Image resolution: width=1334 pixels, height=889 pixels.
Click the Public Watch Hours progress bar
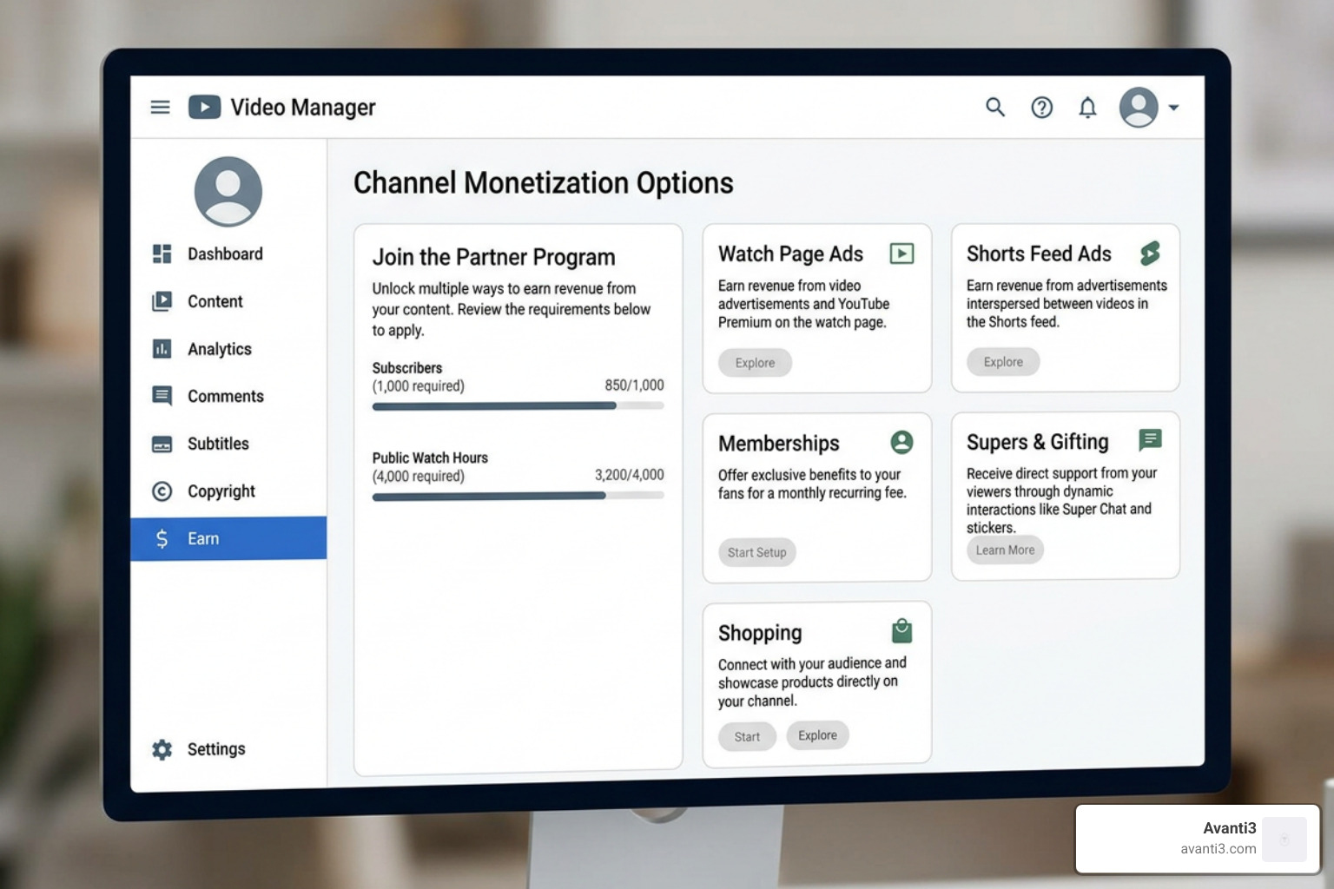(518, 496)
